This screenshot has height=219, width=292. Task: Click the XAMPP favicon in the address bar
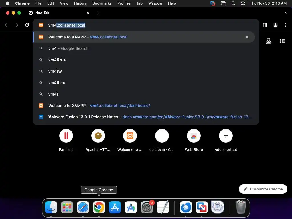(41, 25)
